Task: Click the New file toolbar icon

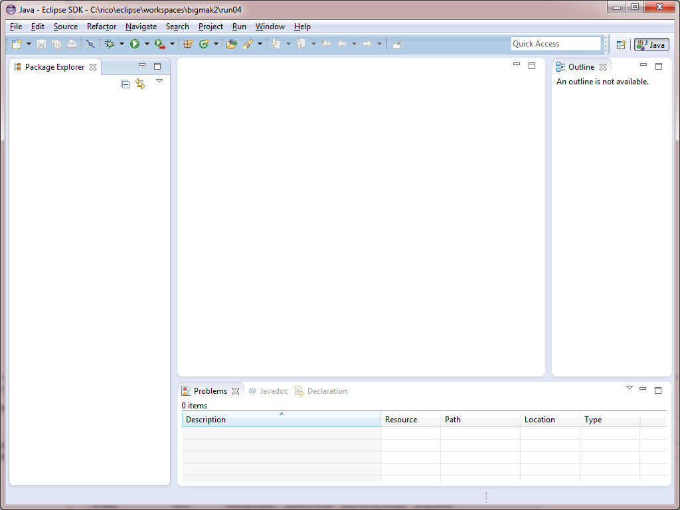Action: click(17, 44)
